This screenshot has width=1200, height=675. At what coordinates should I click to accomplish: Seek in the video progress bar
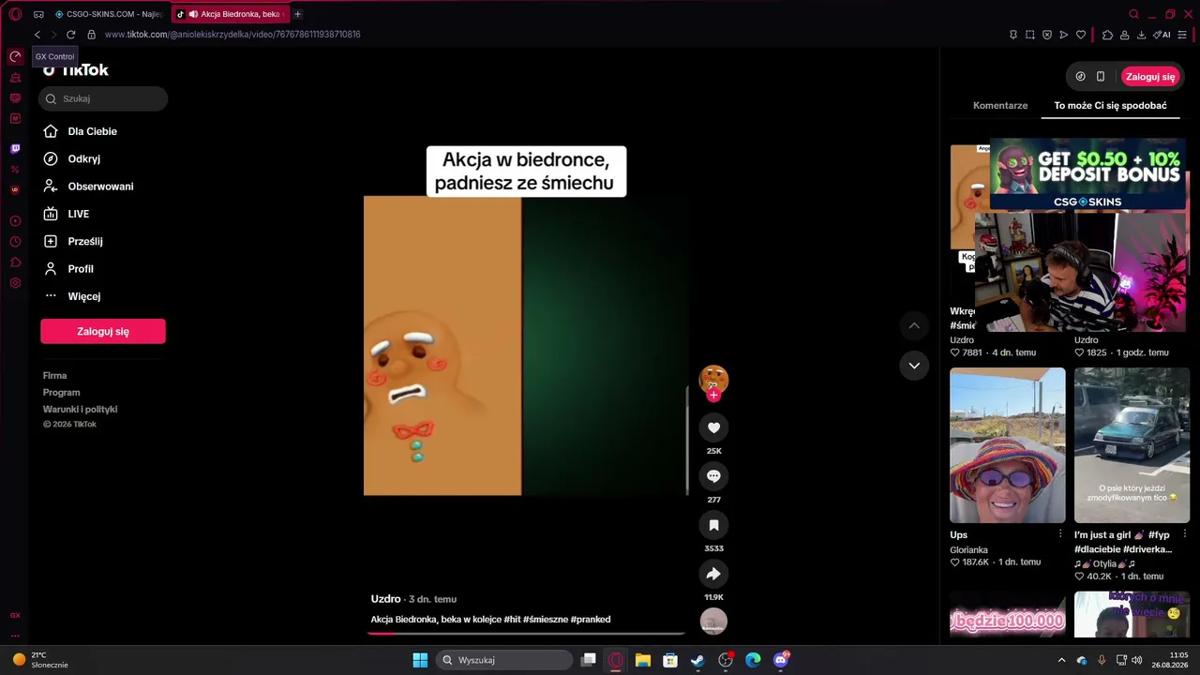(x=526, y=634)
